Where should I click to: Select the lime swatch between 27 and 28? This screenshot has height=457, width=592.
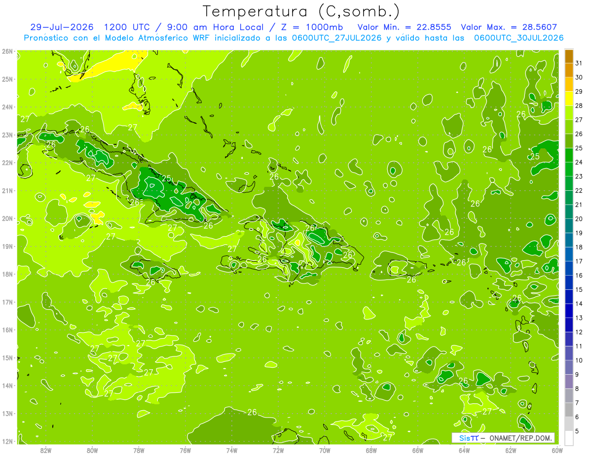click(569, 113)
